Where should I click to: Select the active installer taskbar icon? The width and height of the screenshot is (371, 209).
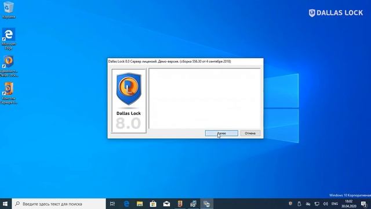pyautogui.click(x=207, y=204)
